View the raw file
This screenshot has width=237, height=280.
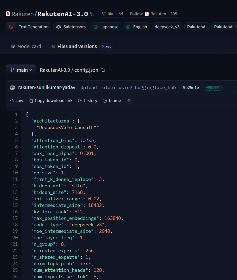click(17, 100)
